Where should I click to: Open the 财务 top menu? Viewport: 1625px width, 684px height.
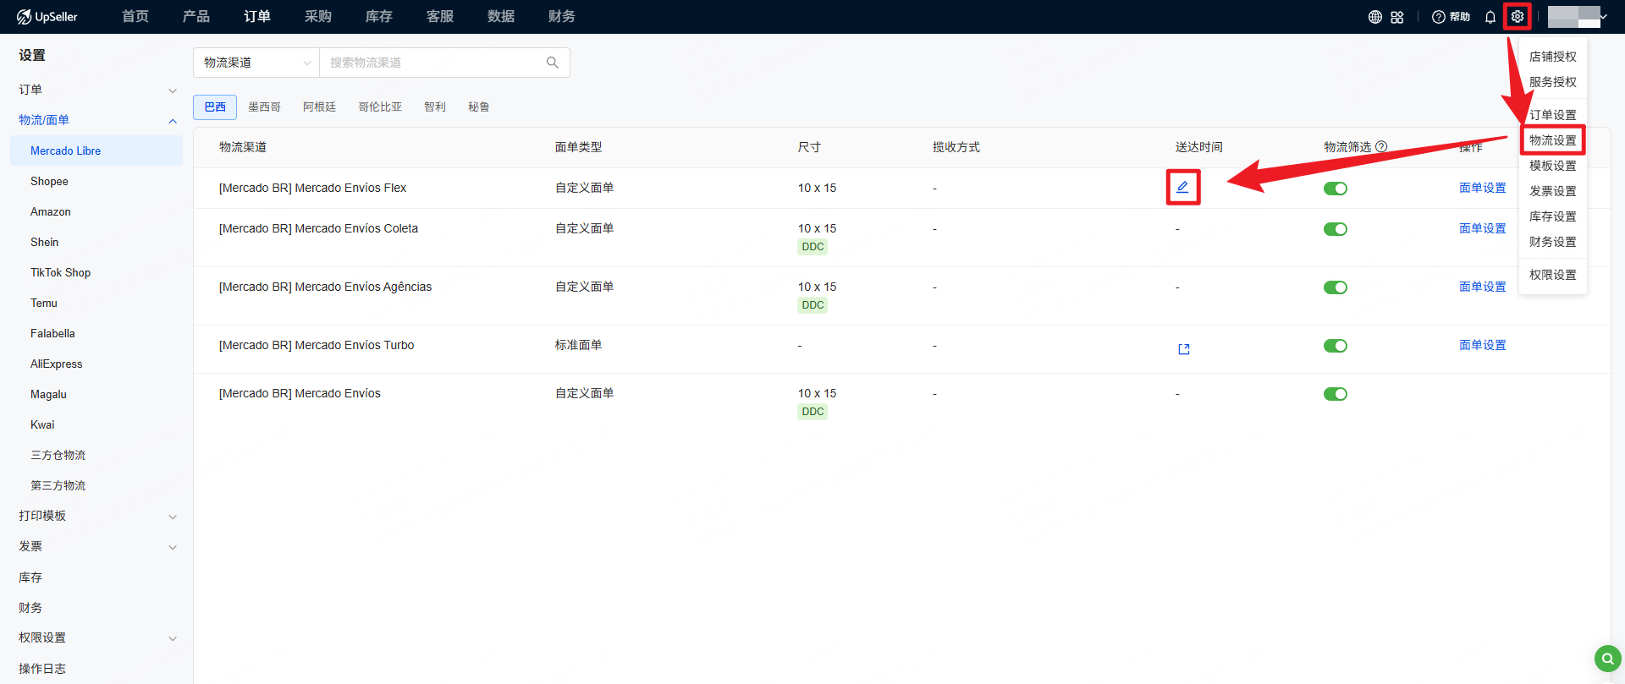pyautogui.click(x=562, y=17)
